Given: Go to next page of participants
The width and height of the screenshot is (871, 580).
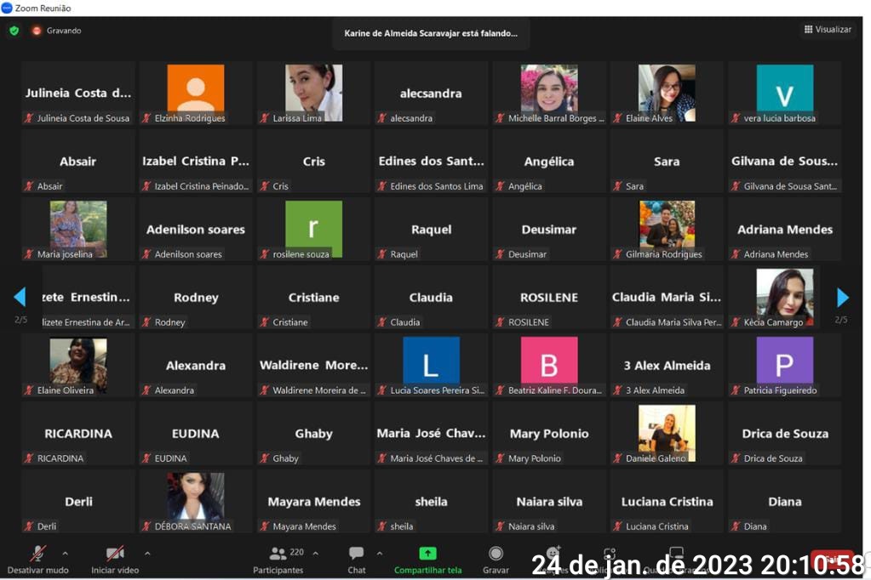Looking at the screenshot, I should tap(842, 298).
